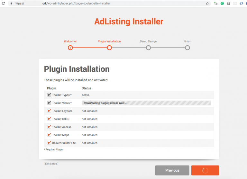Uncheck the Toolset Layouts checkbox
This screenshot has width=247, height=179.
[49, 111]
